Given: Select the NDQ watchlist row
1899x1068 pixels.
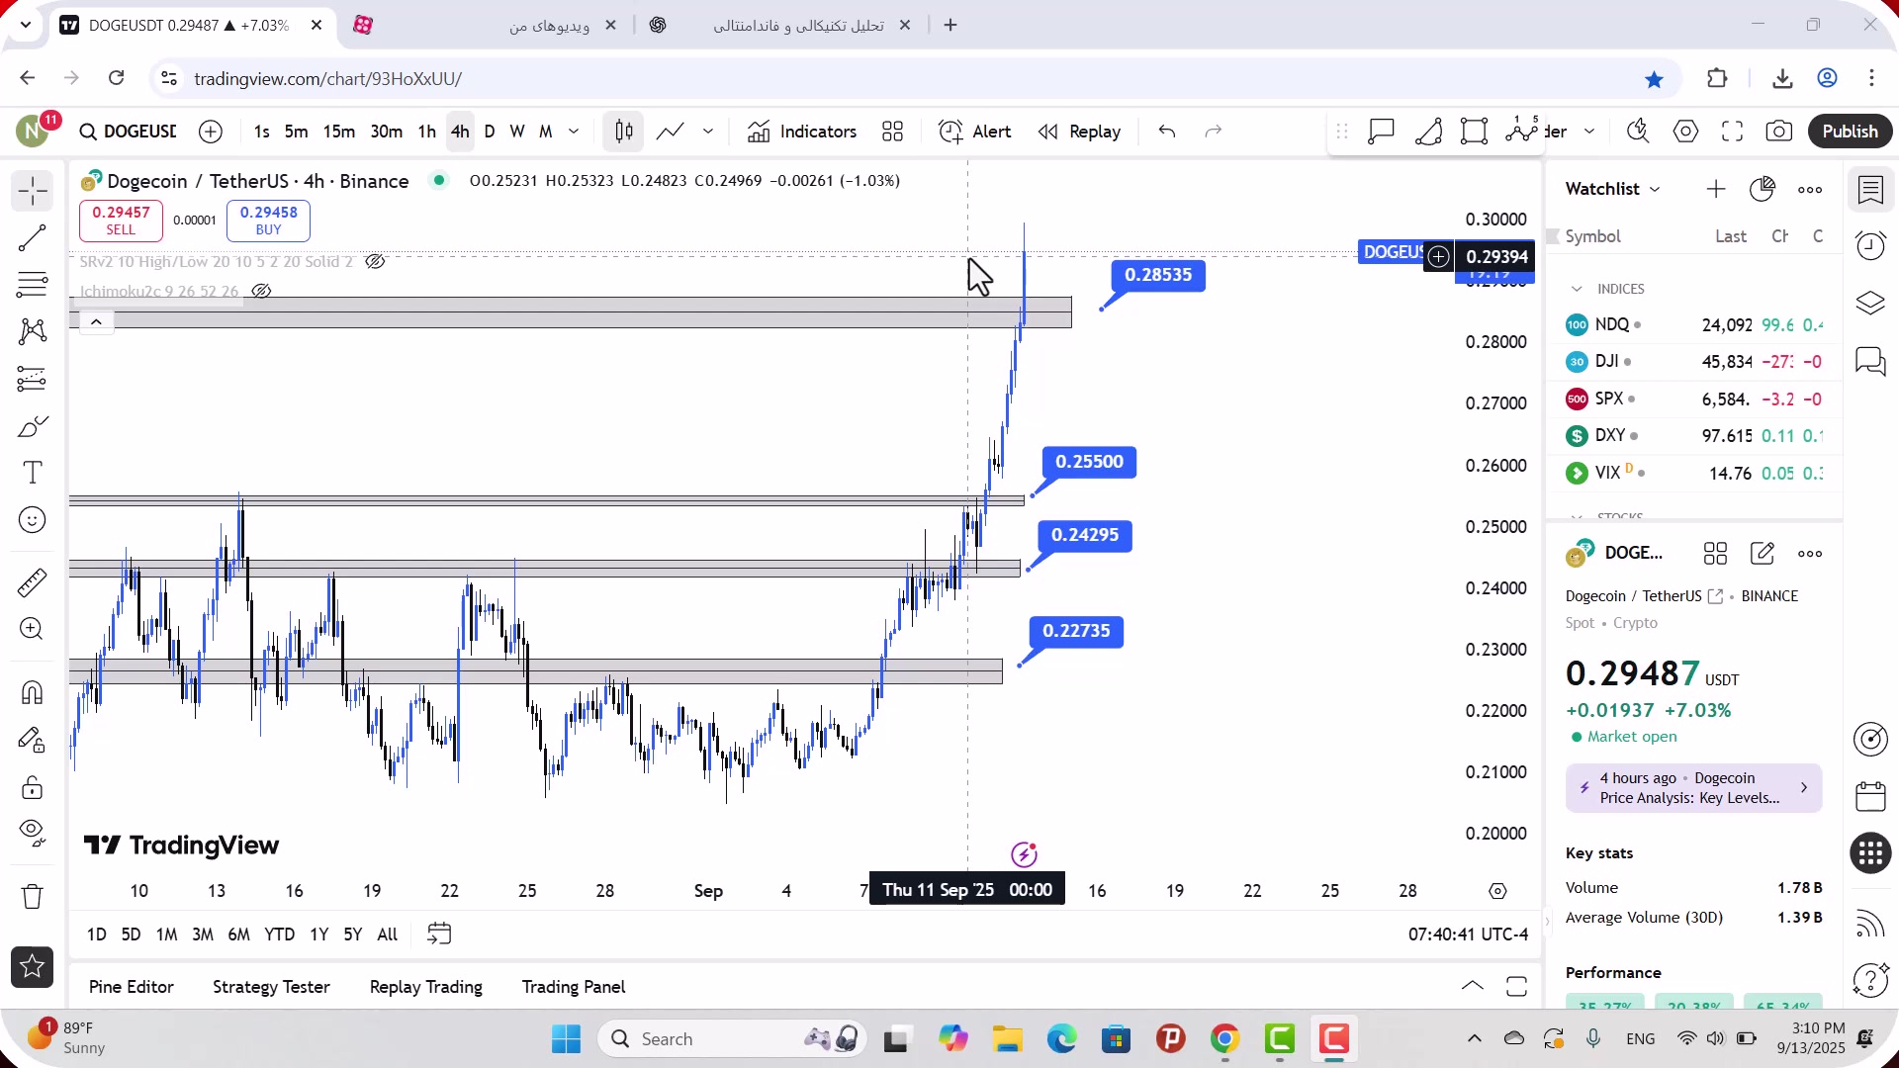Looking at the screenshot, I should pos(1694,325).
